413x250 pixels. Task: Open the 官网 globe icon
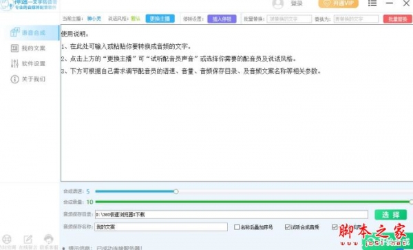tap(7, 240)
